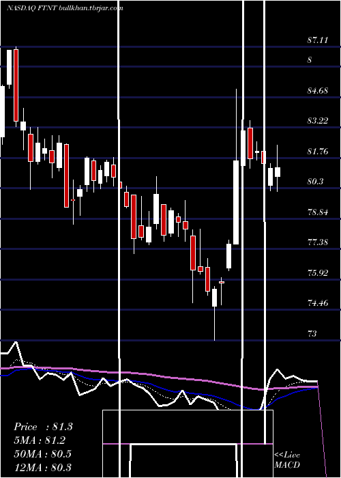341x478 pixels.
Task: Click the 81.76 price axis label
Action: 318,151
